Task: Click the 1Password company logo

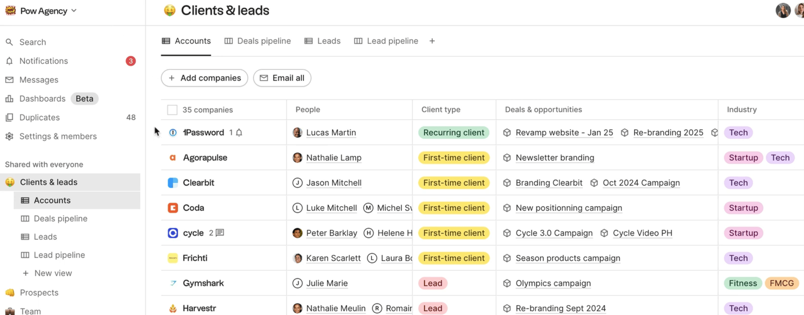Action: coord(172,132)
